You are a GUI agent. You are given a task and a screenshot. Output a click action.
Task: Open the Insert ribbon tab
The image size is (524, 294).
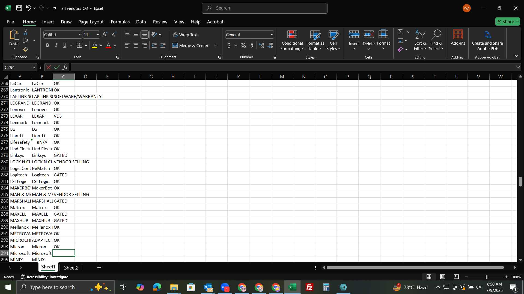tap(48, 22)
